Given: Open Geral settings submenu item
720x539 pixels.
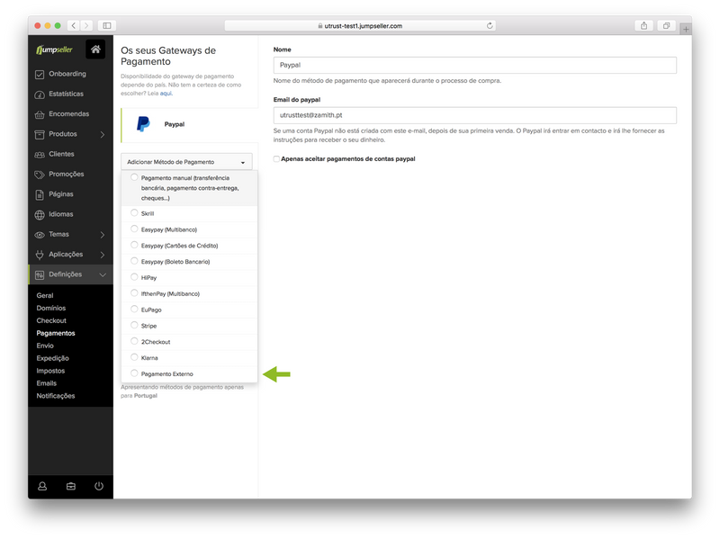Looking at the screenshot, I should [45, 296].
